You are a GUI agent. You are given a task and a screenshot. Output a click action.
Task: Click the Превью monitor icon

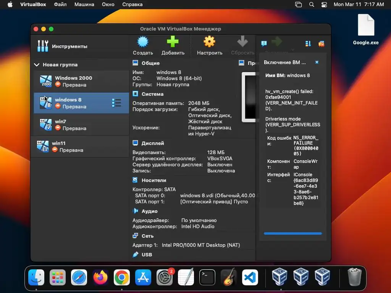[x=241, y=63]
